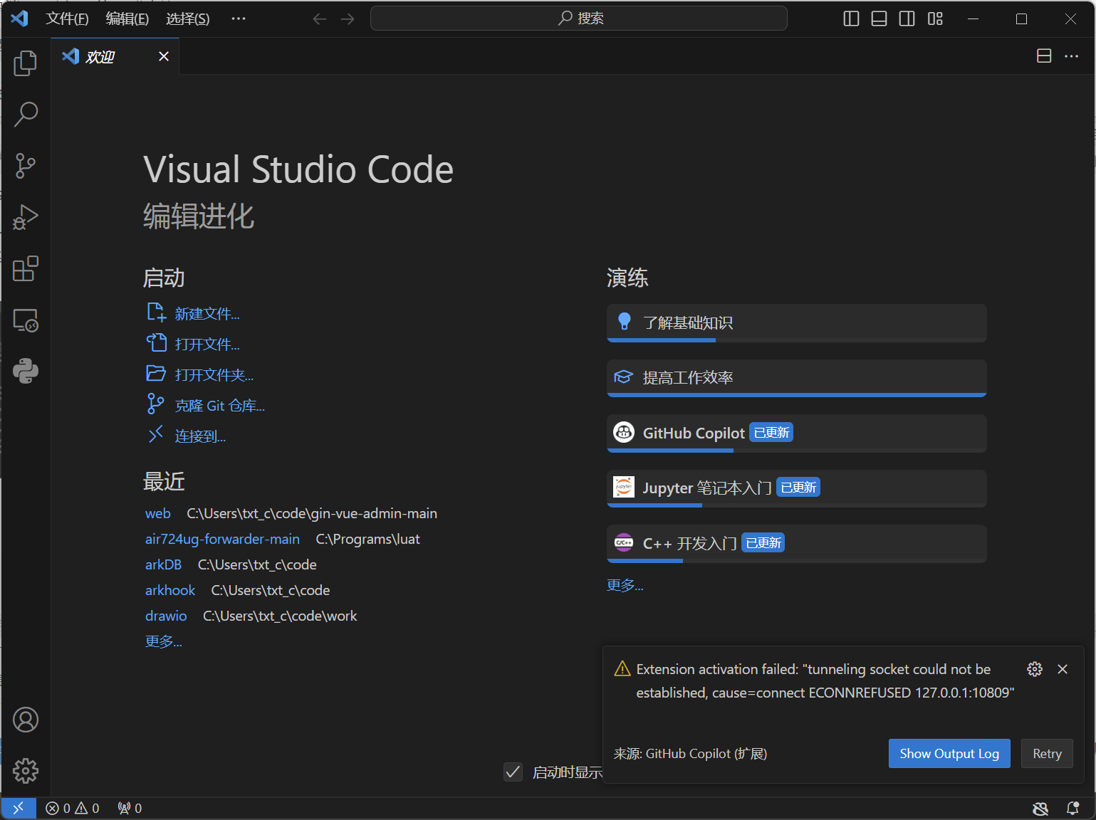Open the GitHub Copilot walkthrough
Image resolution: width=1096 pixels, height=820 pixels.
(x=797, y=433)
